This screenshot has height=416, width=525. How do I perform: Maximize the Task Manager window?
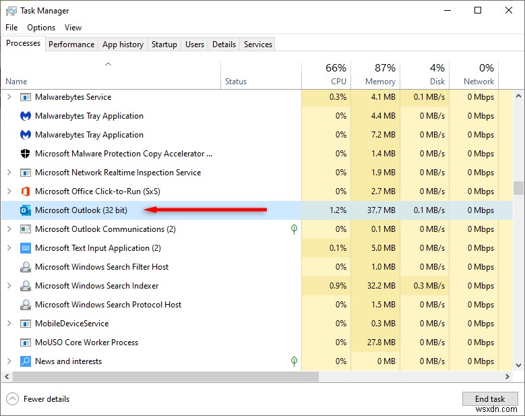478,10
